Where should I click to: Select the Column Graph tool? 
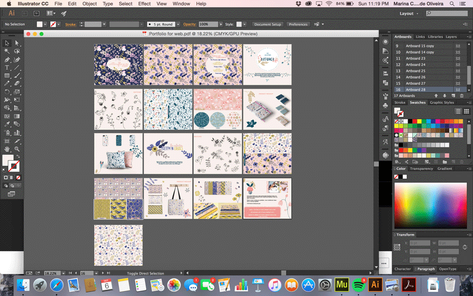pyautogui.click(x=17, y=133)
